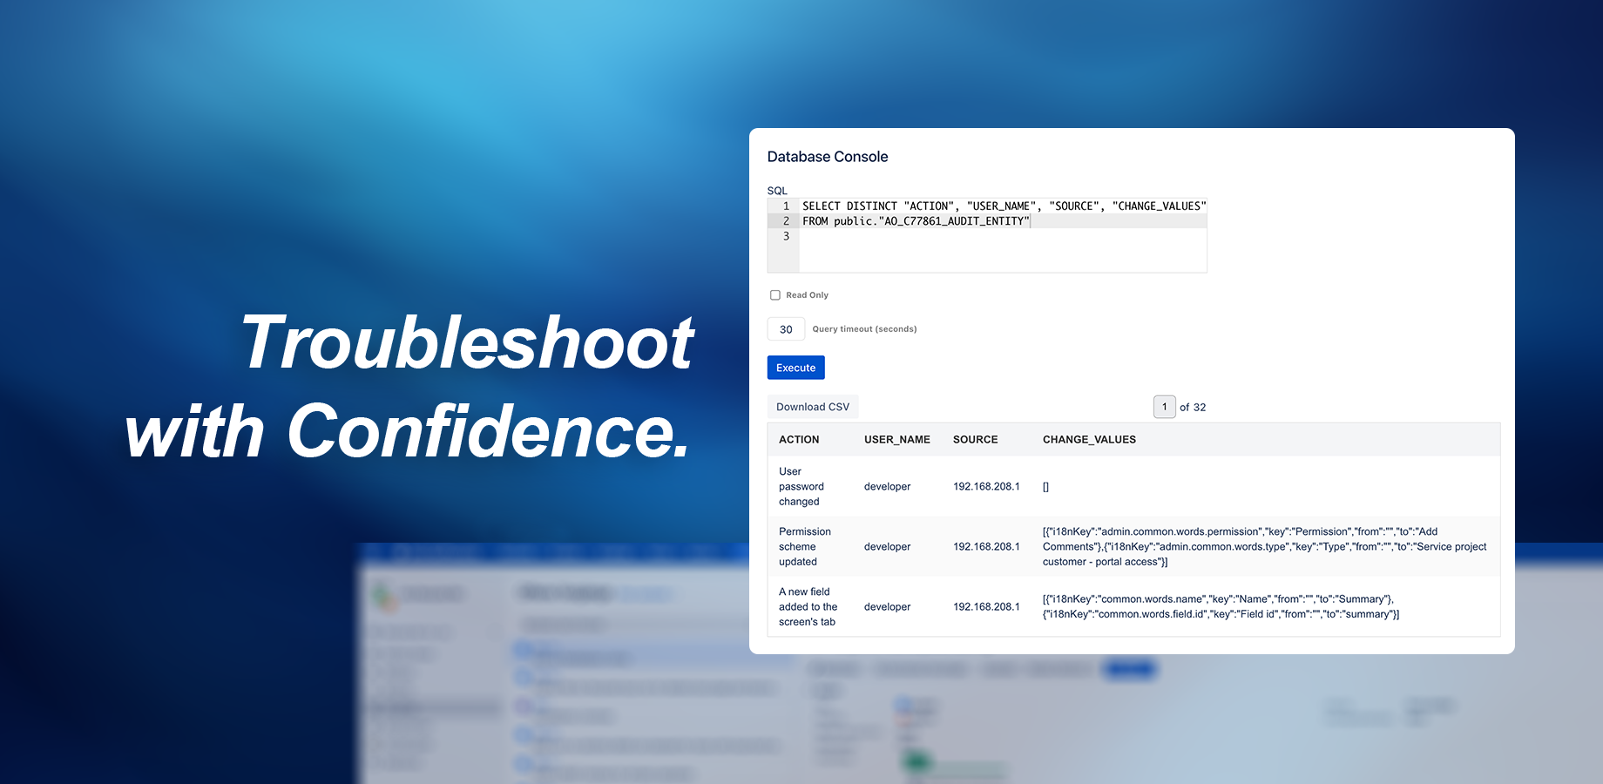Image resolution: width=1603 pixels, height=784 pixels.
Task: Click the 'Read Only' label text
Action: (x=807, y=295)
